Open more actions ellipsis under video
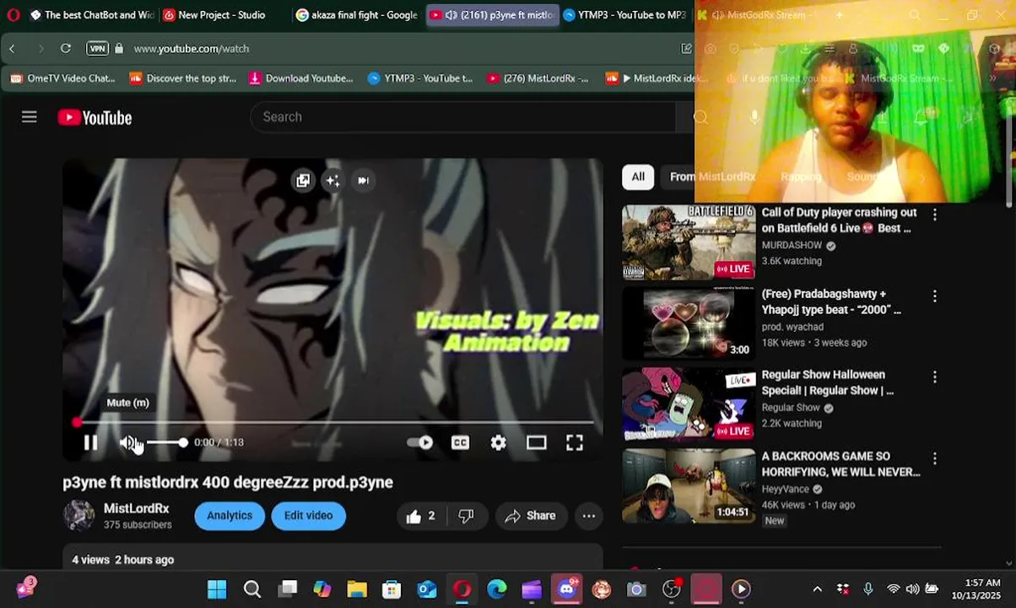The image size is (1016, 608). pyautogui.click(x=589, y=516)
